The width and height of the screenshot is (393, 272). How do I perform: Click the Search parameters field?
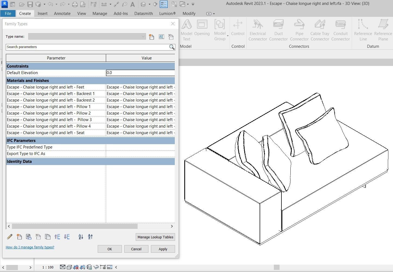pyautogui.click(x=87, y=47)
